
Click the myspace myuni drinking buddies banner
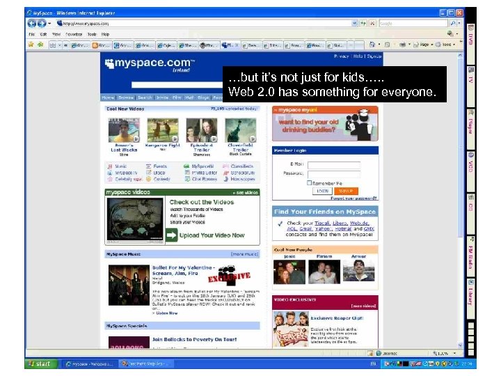(x=325, y=123)
